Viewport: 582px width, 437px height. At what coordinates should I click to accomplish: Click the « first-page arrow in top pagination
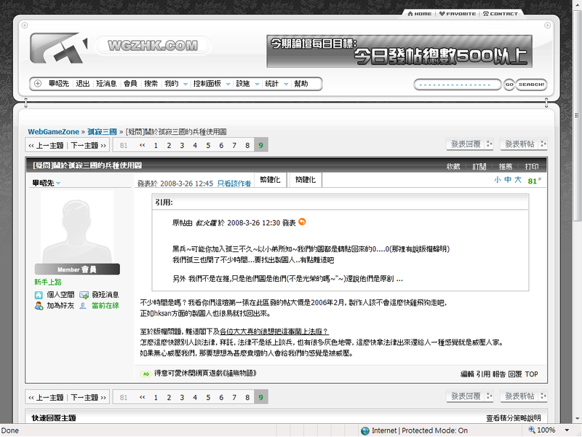tap(142, 145)
